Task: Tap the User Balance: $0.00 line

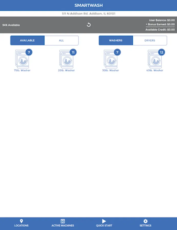Action: [162, 20]
